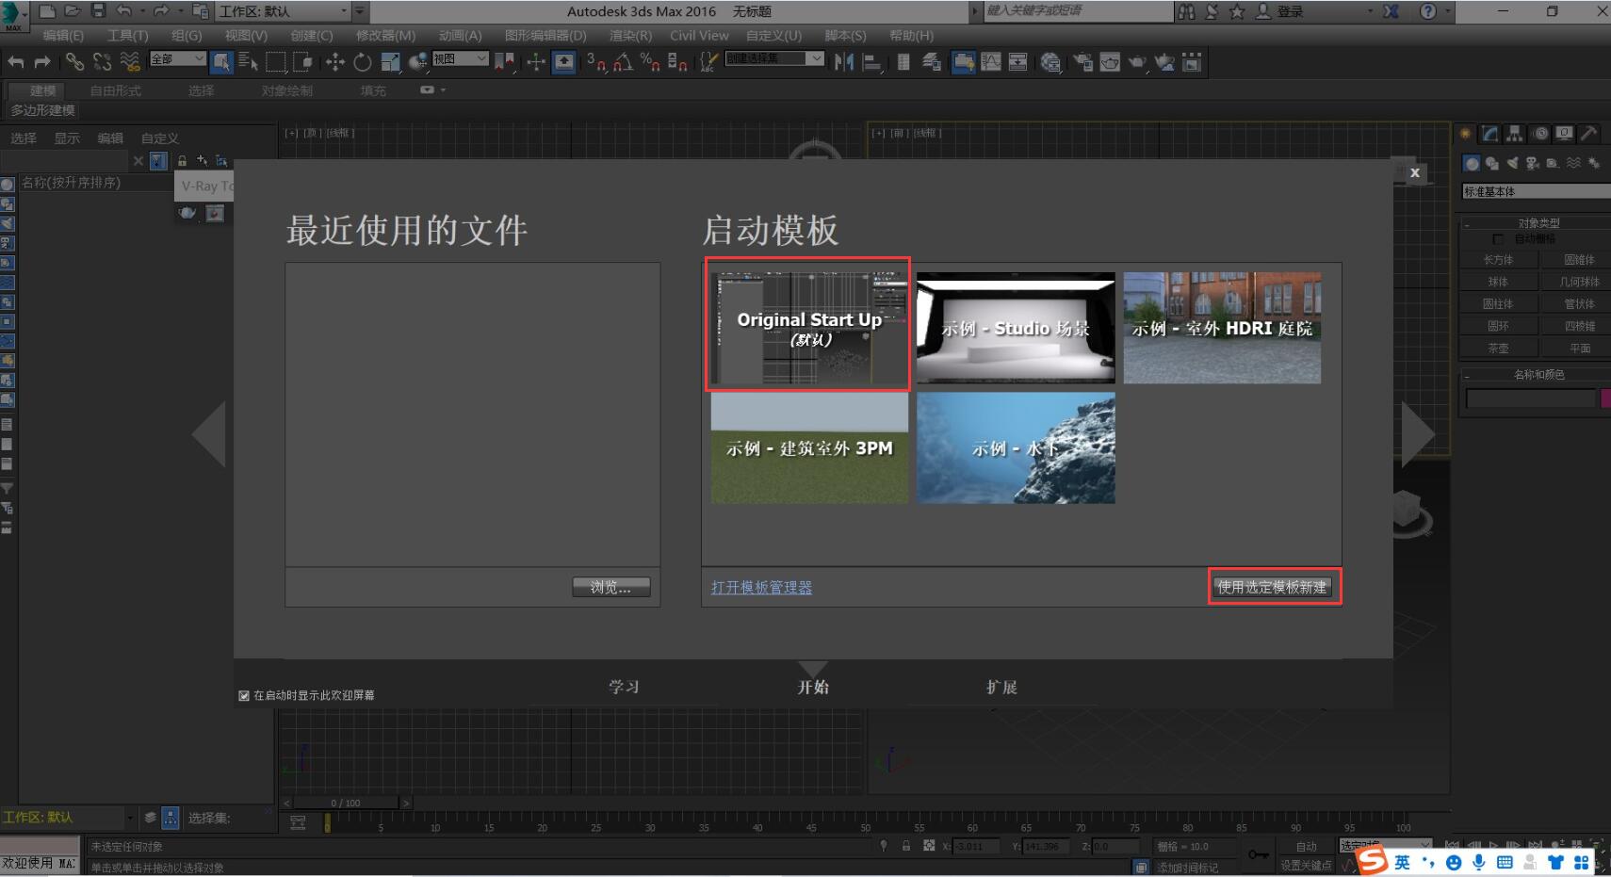Click the Select and Rotate tool
Image resolution: width=1611 pixels, height=877 pixels.
(x=363, y=62)
